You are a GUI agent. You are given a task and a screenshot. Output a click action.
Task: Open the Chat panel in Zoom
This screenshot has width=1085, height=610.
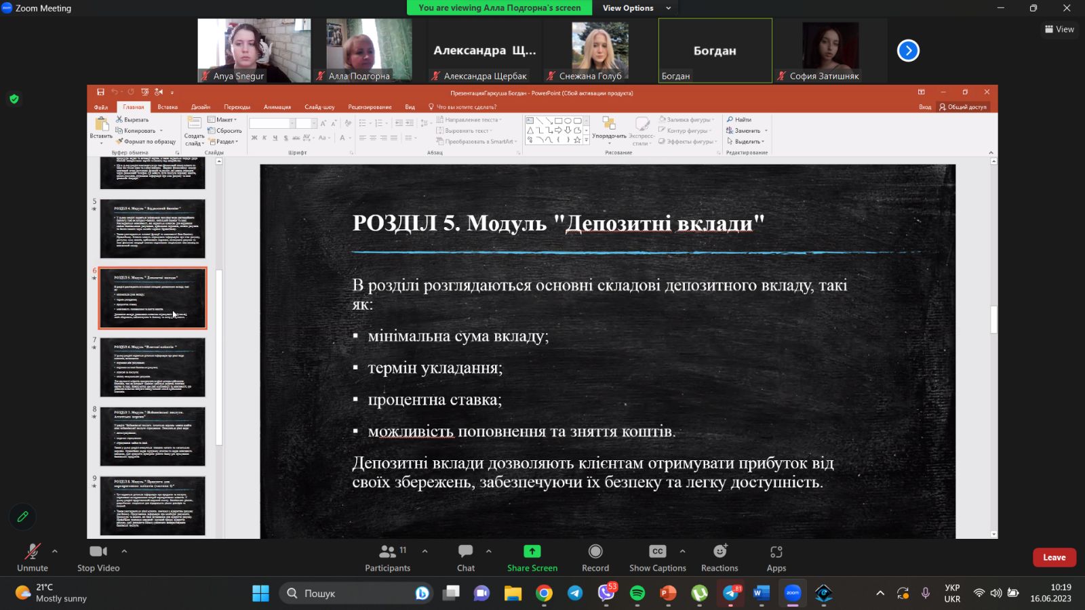(465, 557)
